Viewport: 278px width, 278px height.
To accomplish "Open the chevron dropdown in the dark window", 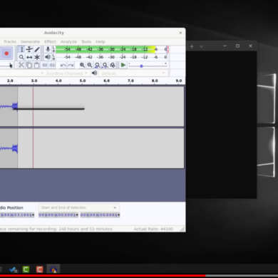I will pyautogui.click(x=201, y=46).
